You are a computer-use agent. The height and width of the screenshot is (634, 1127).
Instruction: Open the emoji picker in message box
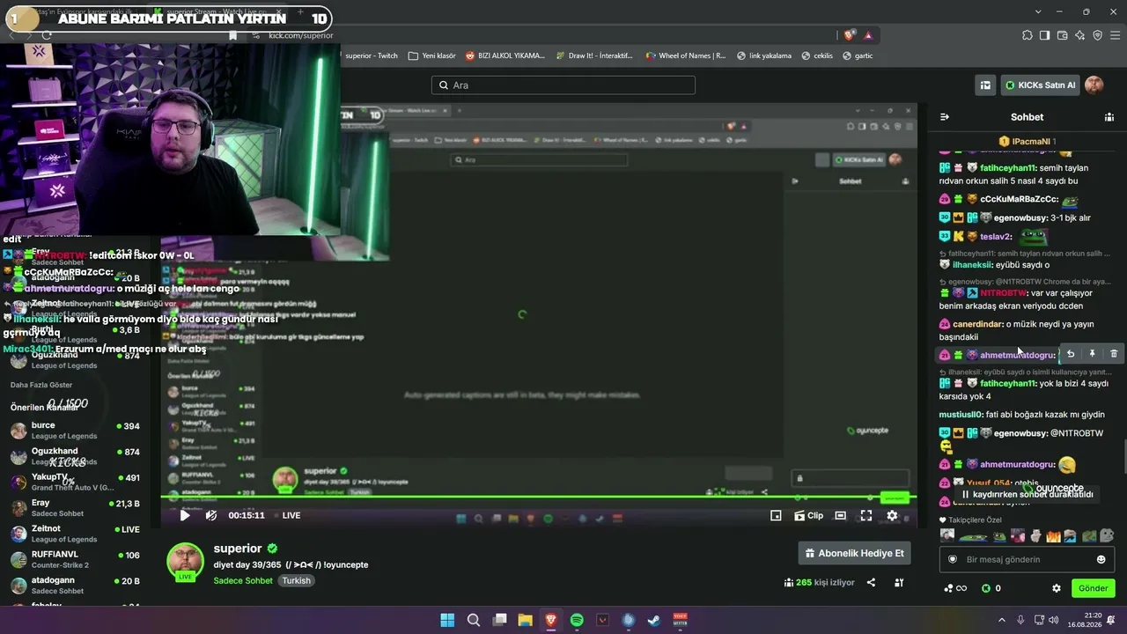1101,559
